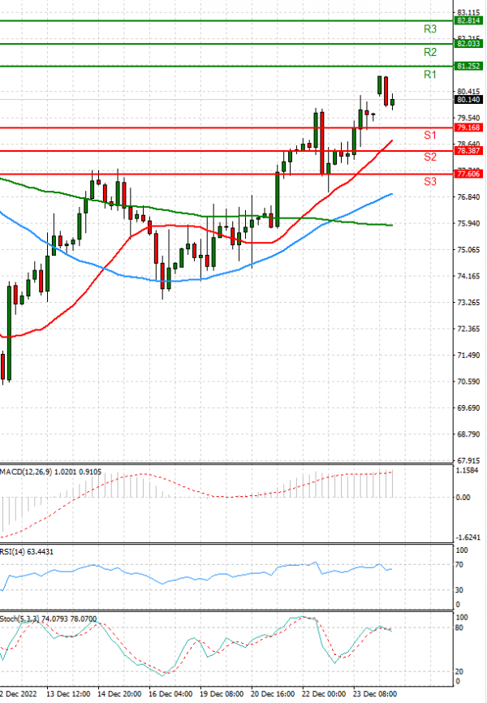Image resolution: width=487 pixels, height=703 pixels.
Task: Click the R2 resistance label
Action: (429, 52)
